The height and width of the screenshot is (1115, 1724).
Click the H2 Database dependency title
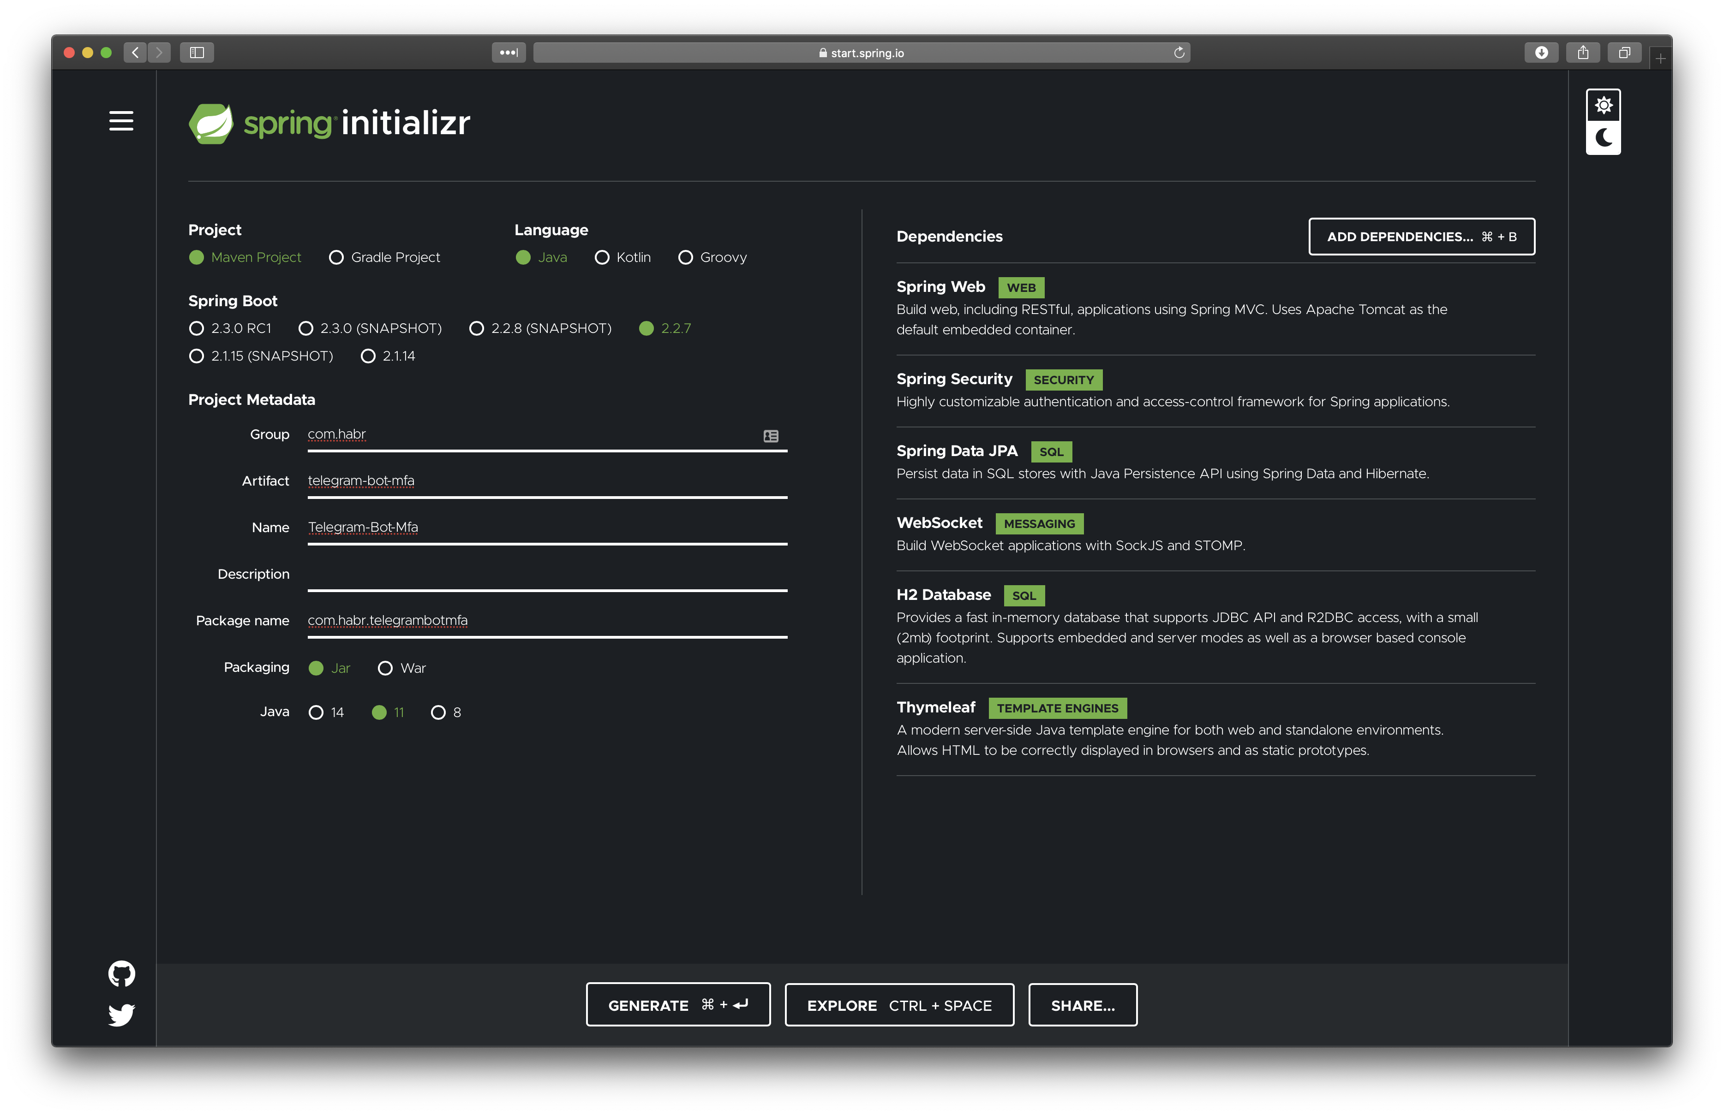[943, 595]
